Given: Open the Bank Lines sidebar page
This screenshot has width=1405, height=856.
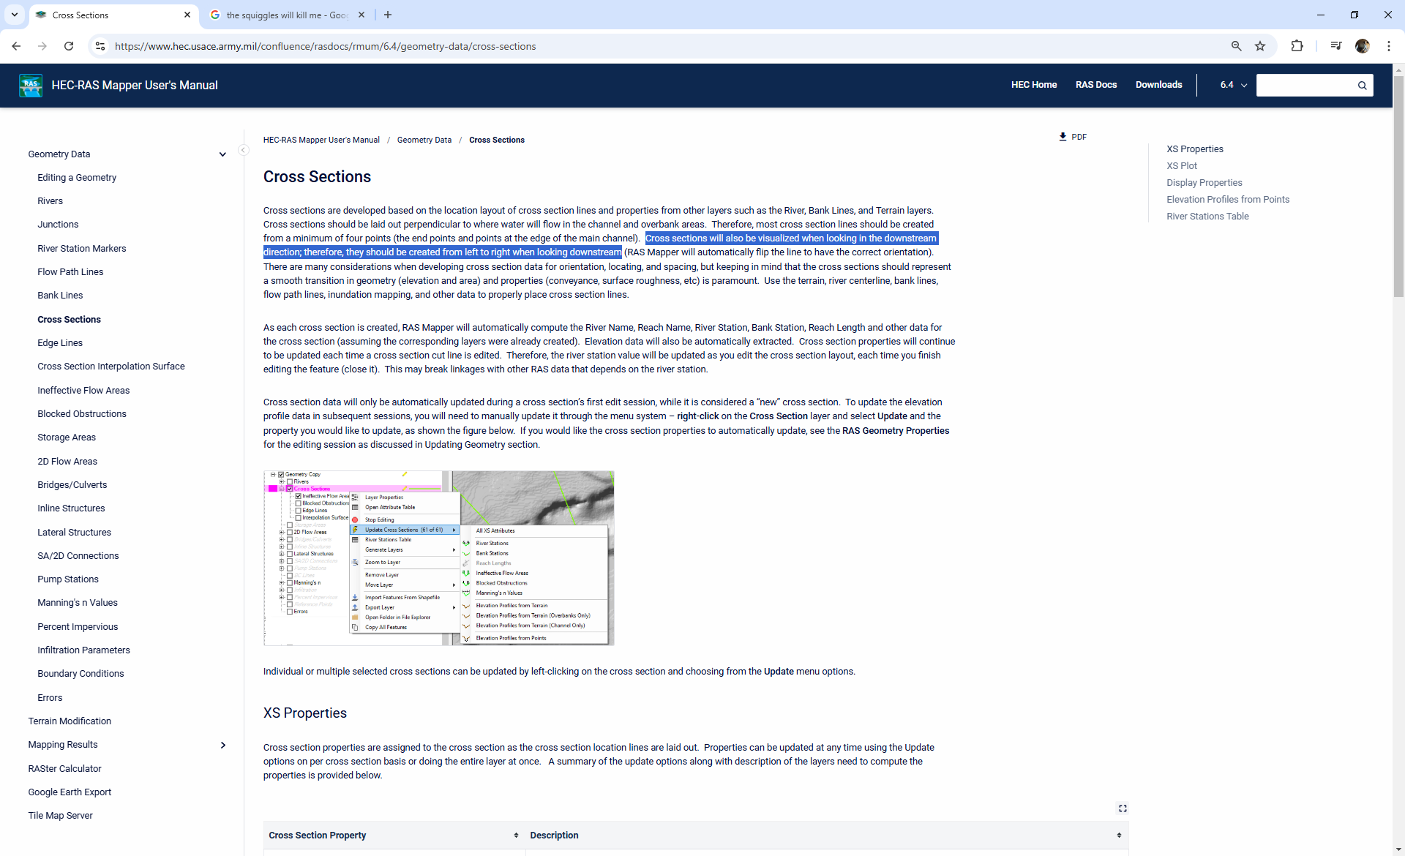Looking at the screenshot, I should [x=60, y=296].
